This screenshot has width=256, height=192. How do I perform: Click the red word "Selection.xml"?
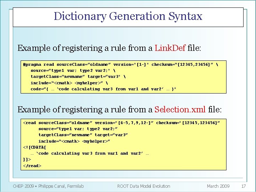coord(180,110)
